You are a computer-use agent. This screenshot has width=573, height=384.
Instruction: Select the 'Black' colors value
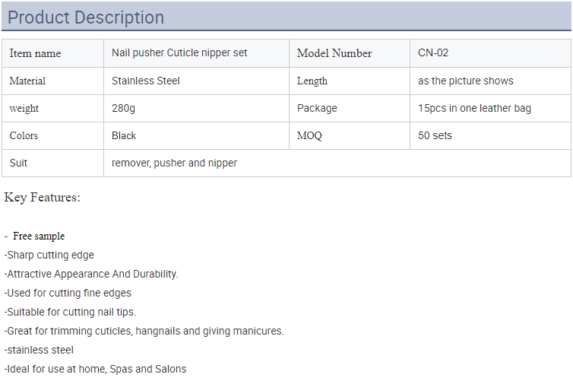tap(124, 135)
